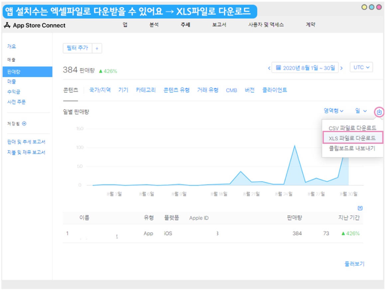Click the 유형 column header
Screen dimensions: 385x290
click(x=149, y=218)
